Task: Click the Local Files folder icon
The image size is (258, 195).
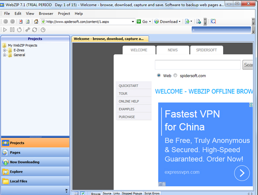Action: tap(5, 181)
